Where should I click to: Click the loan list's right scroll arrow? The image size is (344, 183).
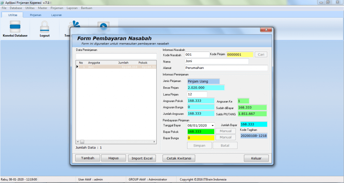pos(155,142)
